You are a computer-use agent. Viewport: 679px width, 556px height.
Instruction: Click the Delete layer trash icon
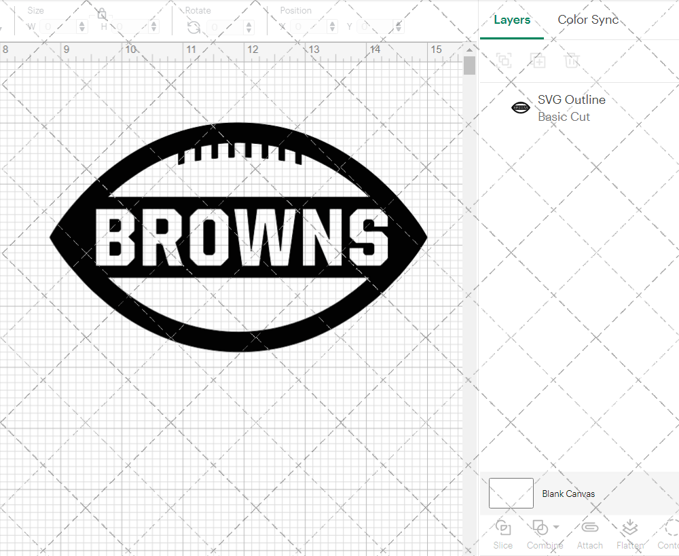[572, 60]
